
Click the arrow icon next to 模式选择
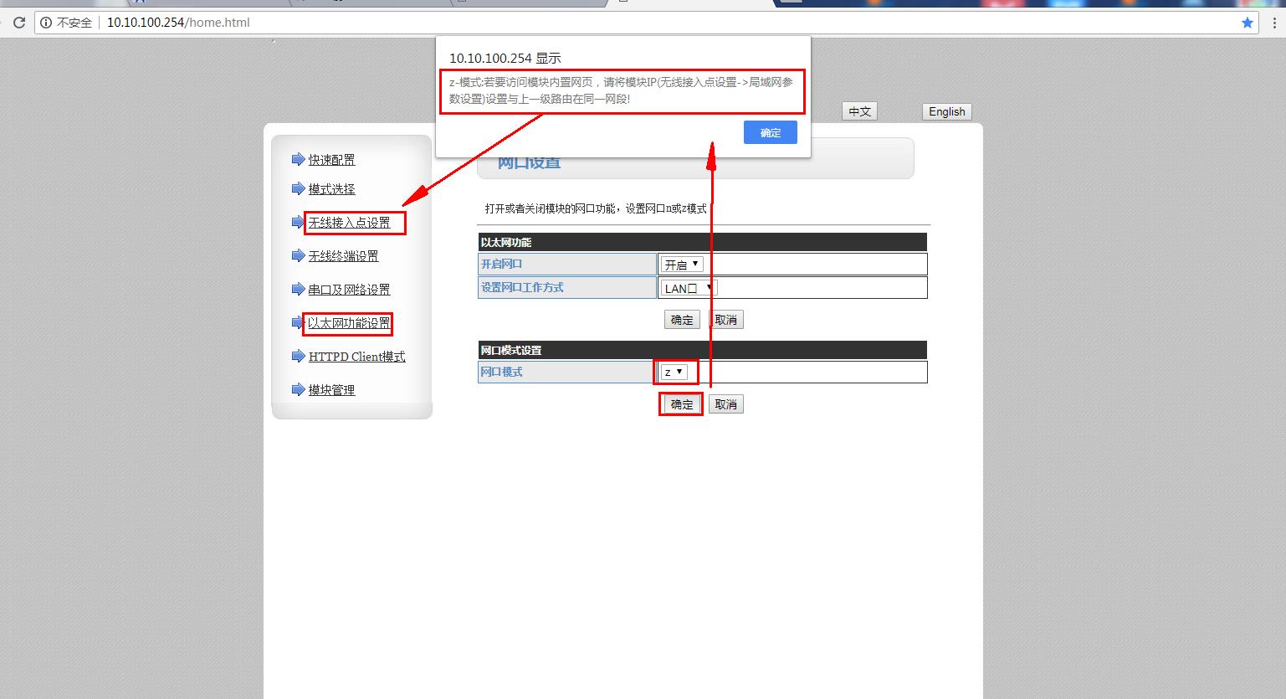297,188
